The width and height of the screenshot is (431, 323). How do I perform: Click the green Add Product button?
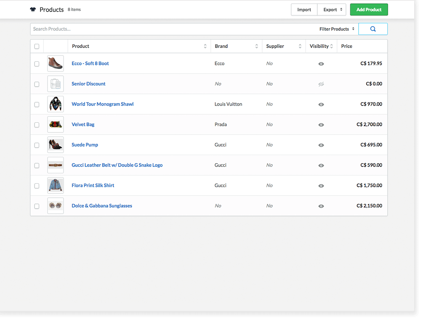[369, 10]
